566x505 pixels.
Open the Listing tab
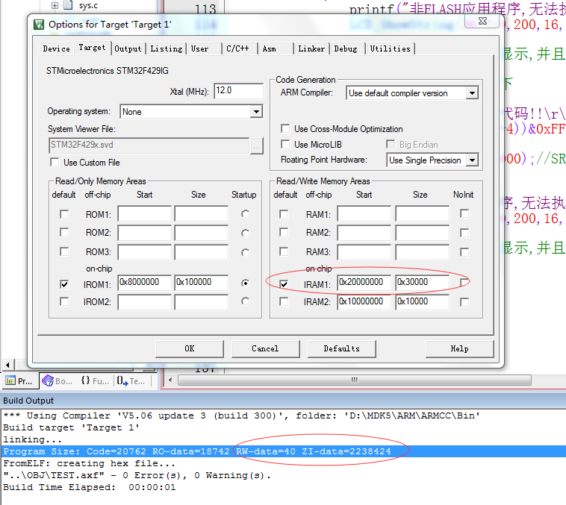167,48
